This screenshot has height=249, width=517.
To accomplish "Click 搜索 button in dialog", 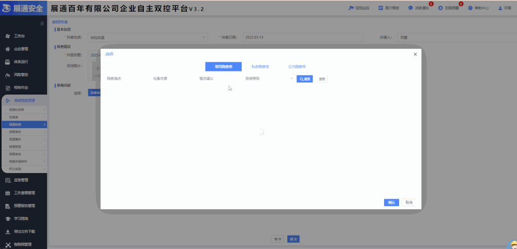I will pos(305,79).
